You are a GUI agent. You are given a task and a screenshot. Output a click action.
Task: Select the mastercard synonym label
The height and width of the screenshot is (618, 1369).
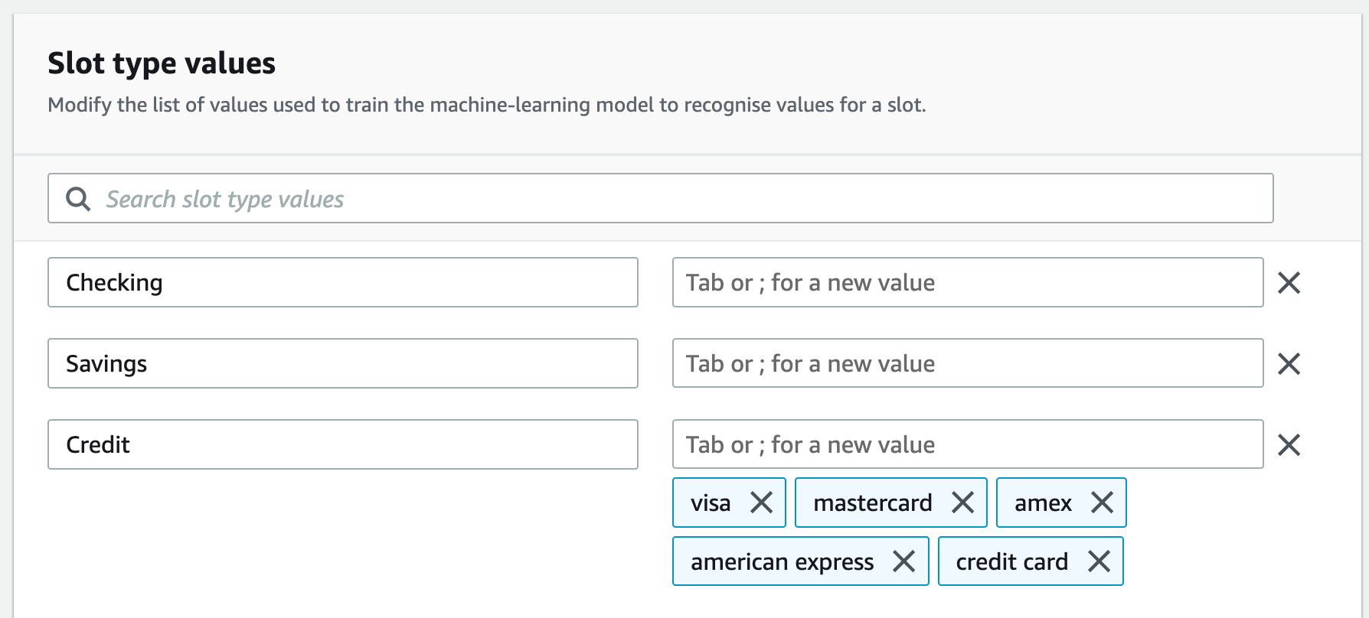872,503
